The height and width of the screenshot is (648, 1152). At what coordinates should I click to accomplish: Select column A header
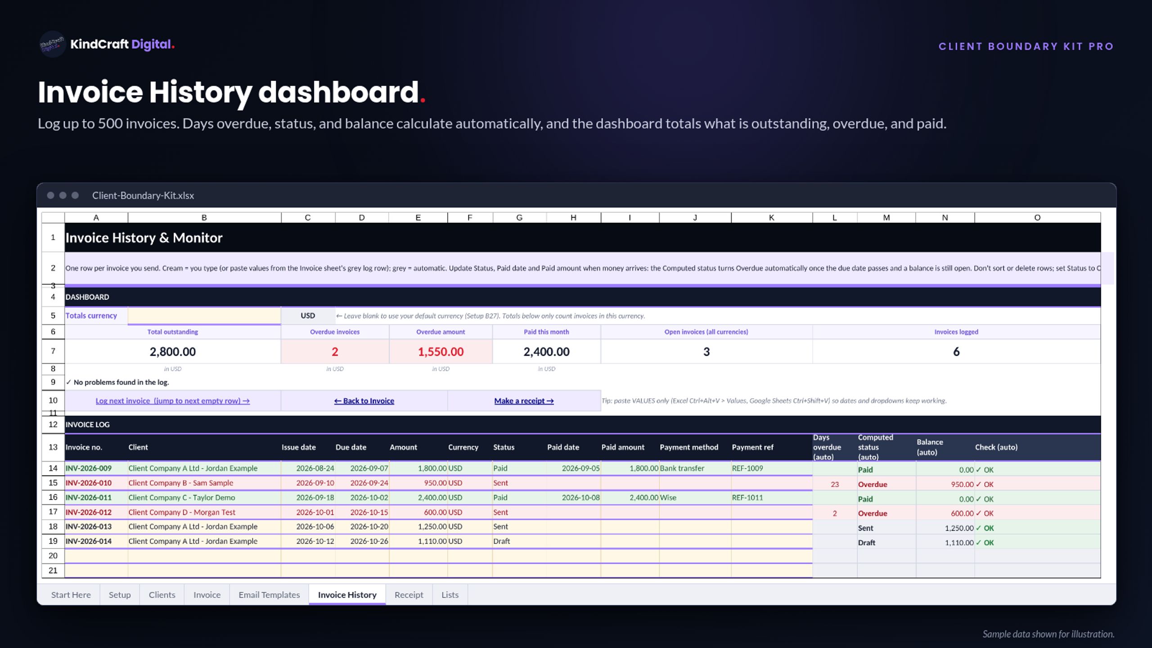tap(96, 217)
